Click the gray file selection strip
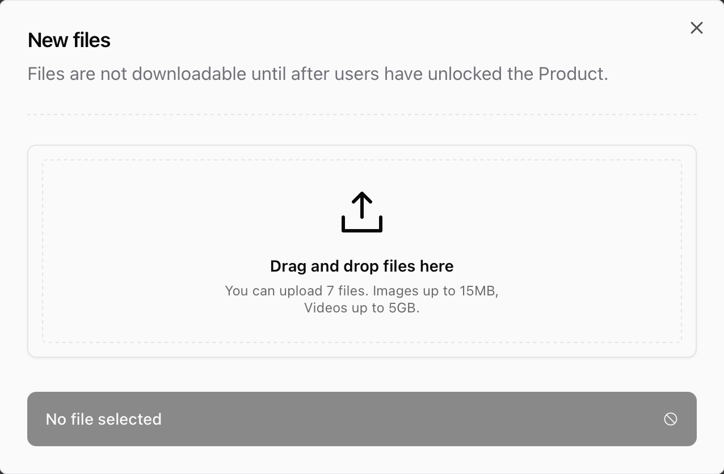This screenshot has width=724, height=474. tap(361, 419)
